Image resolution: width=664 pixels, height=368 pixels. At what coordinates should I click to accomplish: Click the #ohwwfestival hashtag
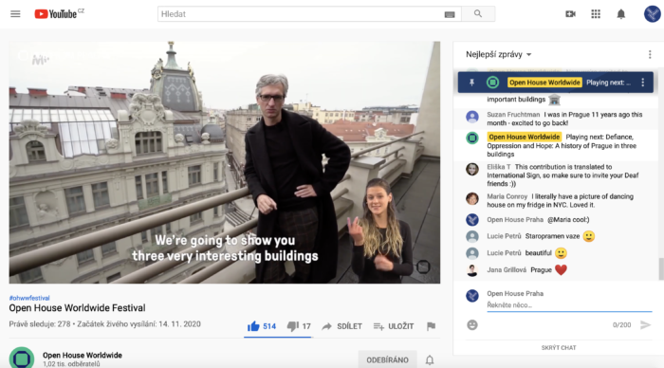(29, 298)
